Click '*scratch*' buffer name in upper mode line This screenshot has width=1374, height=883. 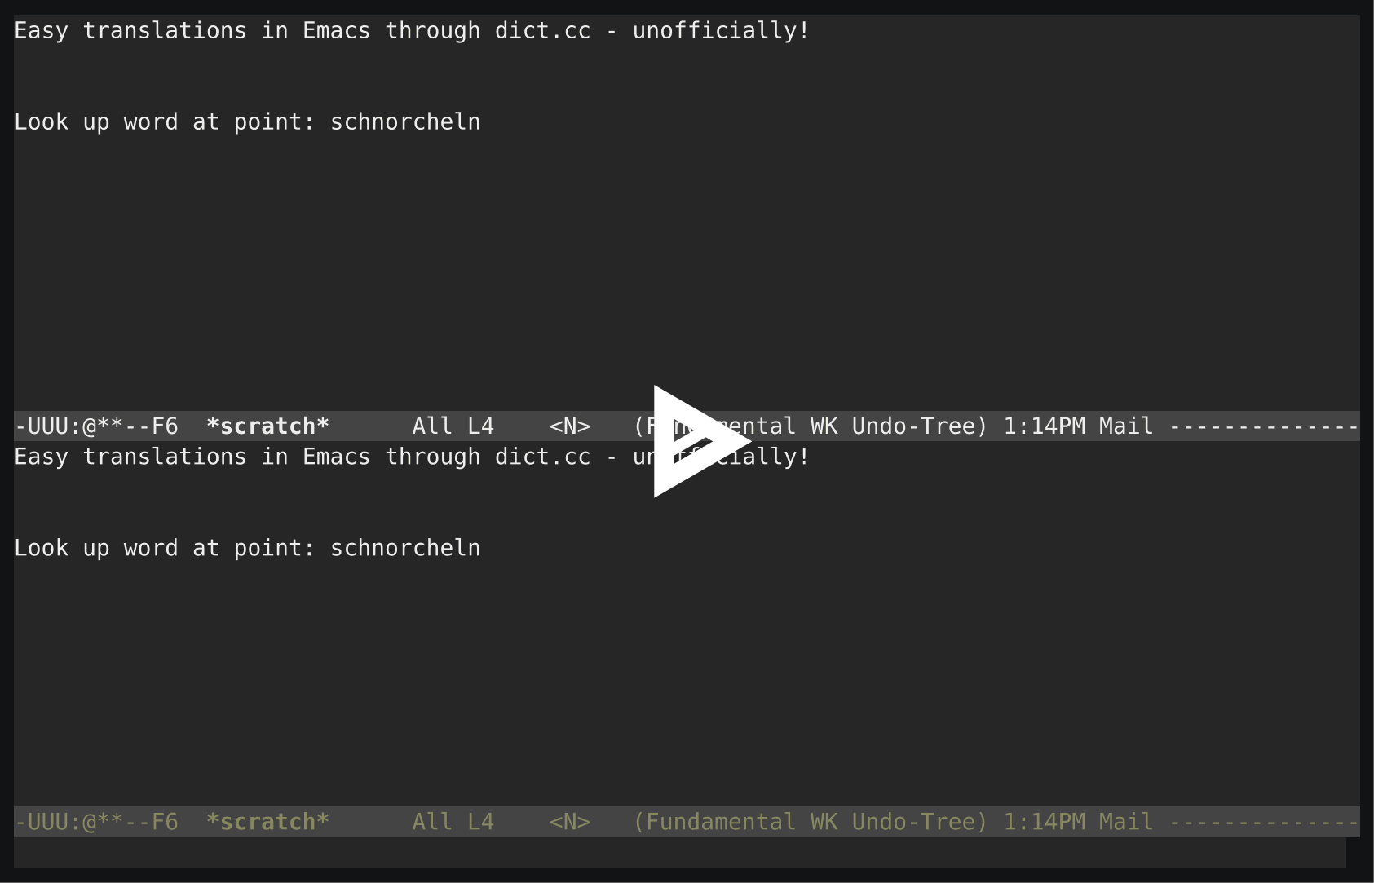[x=267, y=426]
